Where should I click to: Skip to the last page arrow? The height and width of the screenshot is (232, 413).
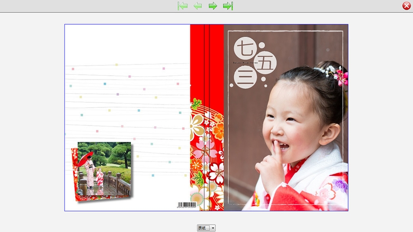click(x=228, y=6)
